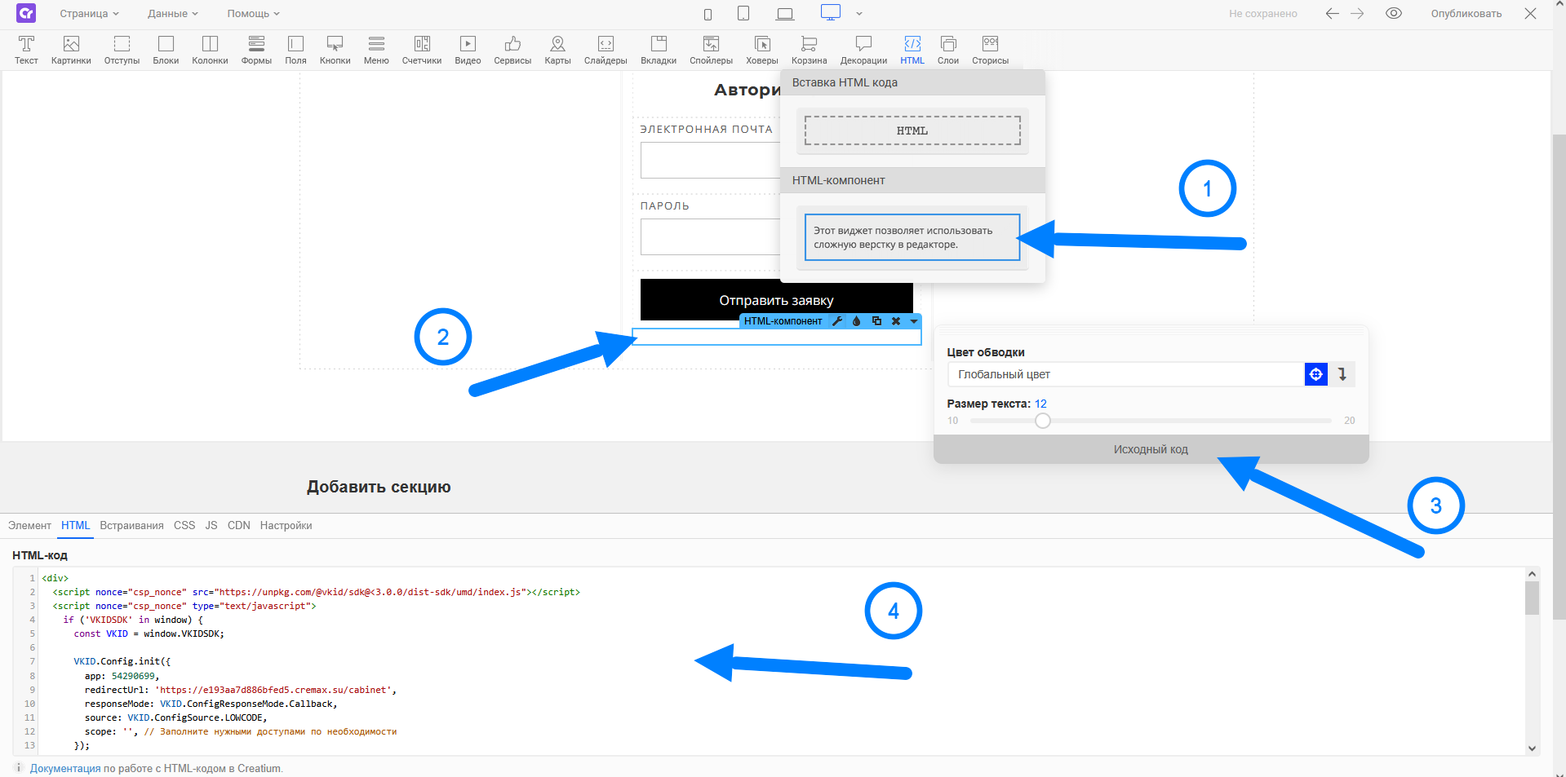
Task: Open the Вкладки tool
Action: [x=659, y=49]
